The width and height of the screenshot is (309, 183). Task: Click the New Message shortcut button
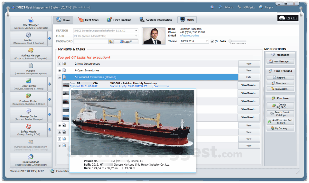[280, 61]
